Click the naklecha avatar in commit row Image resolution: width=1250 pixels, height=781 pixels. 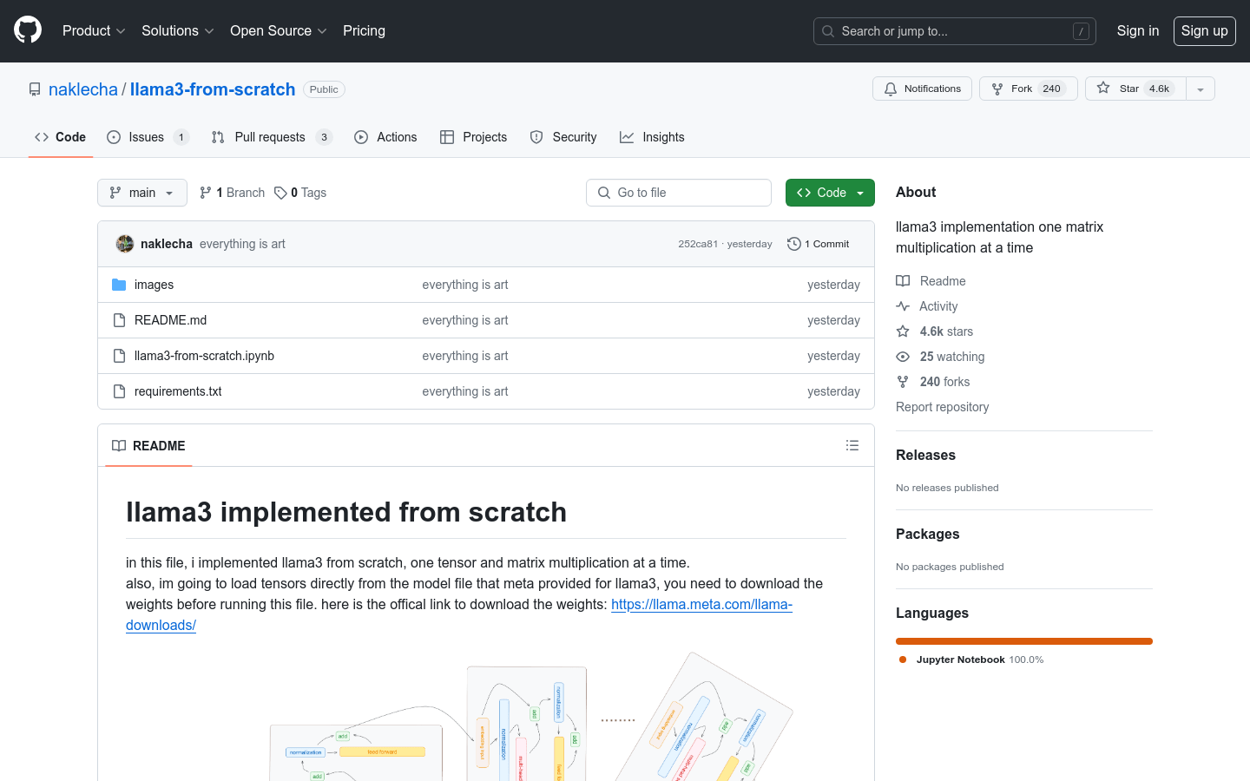click(x=125, y=244)
